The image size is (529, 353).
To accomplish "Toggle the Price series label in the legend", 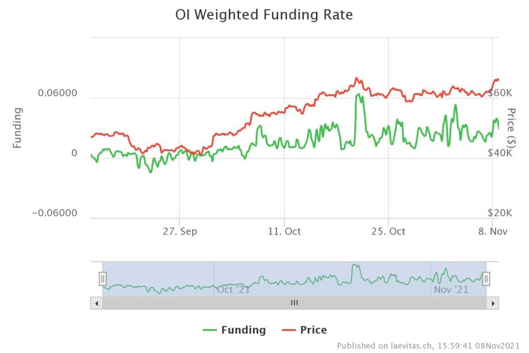I will point(313,330).
